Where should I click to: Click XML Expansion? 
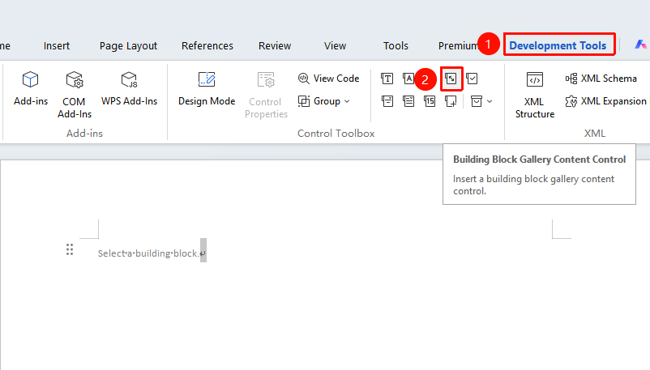[x=605, y=101]
